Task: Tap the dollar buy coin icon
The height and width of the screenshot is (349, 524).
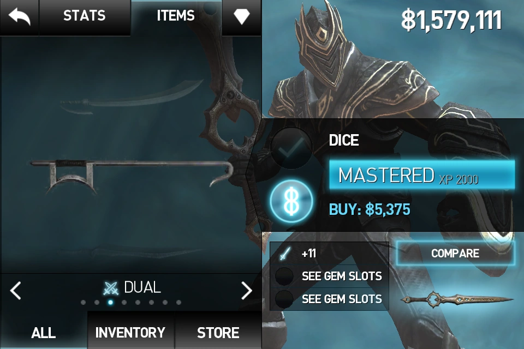Action: [x=291, y=201]
